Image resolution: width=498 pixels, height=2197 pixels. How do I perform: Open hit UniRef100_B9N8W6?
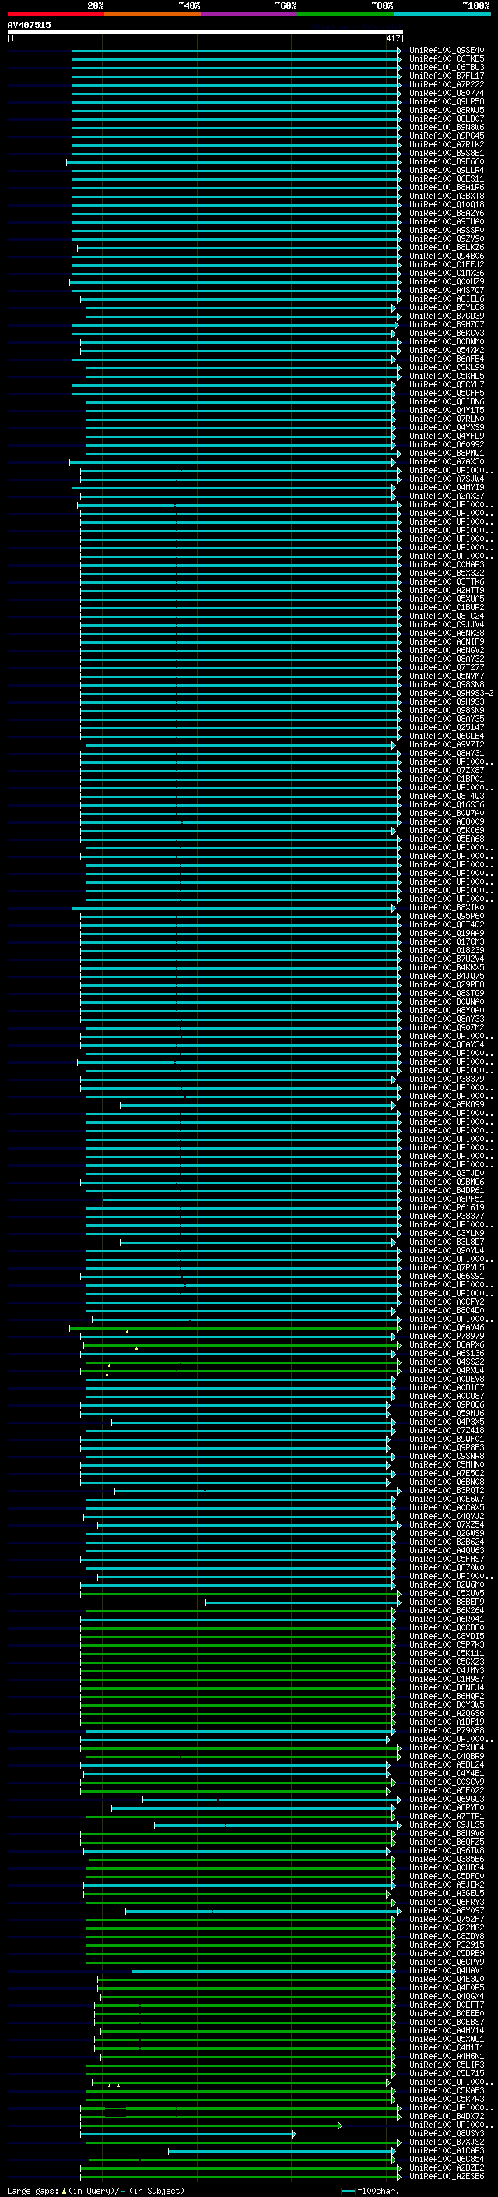(446, 127)
